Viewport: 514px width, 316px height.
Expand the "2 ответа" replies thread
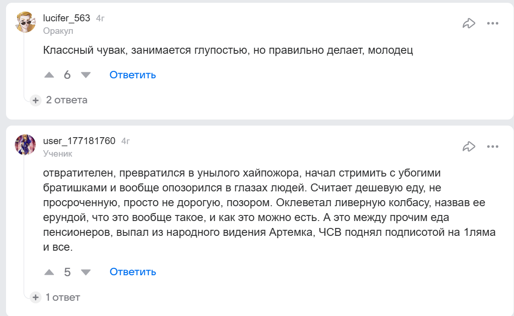point(66,100)
